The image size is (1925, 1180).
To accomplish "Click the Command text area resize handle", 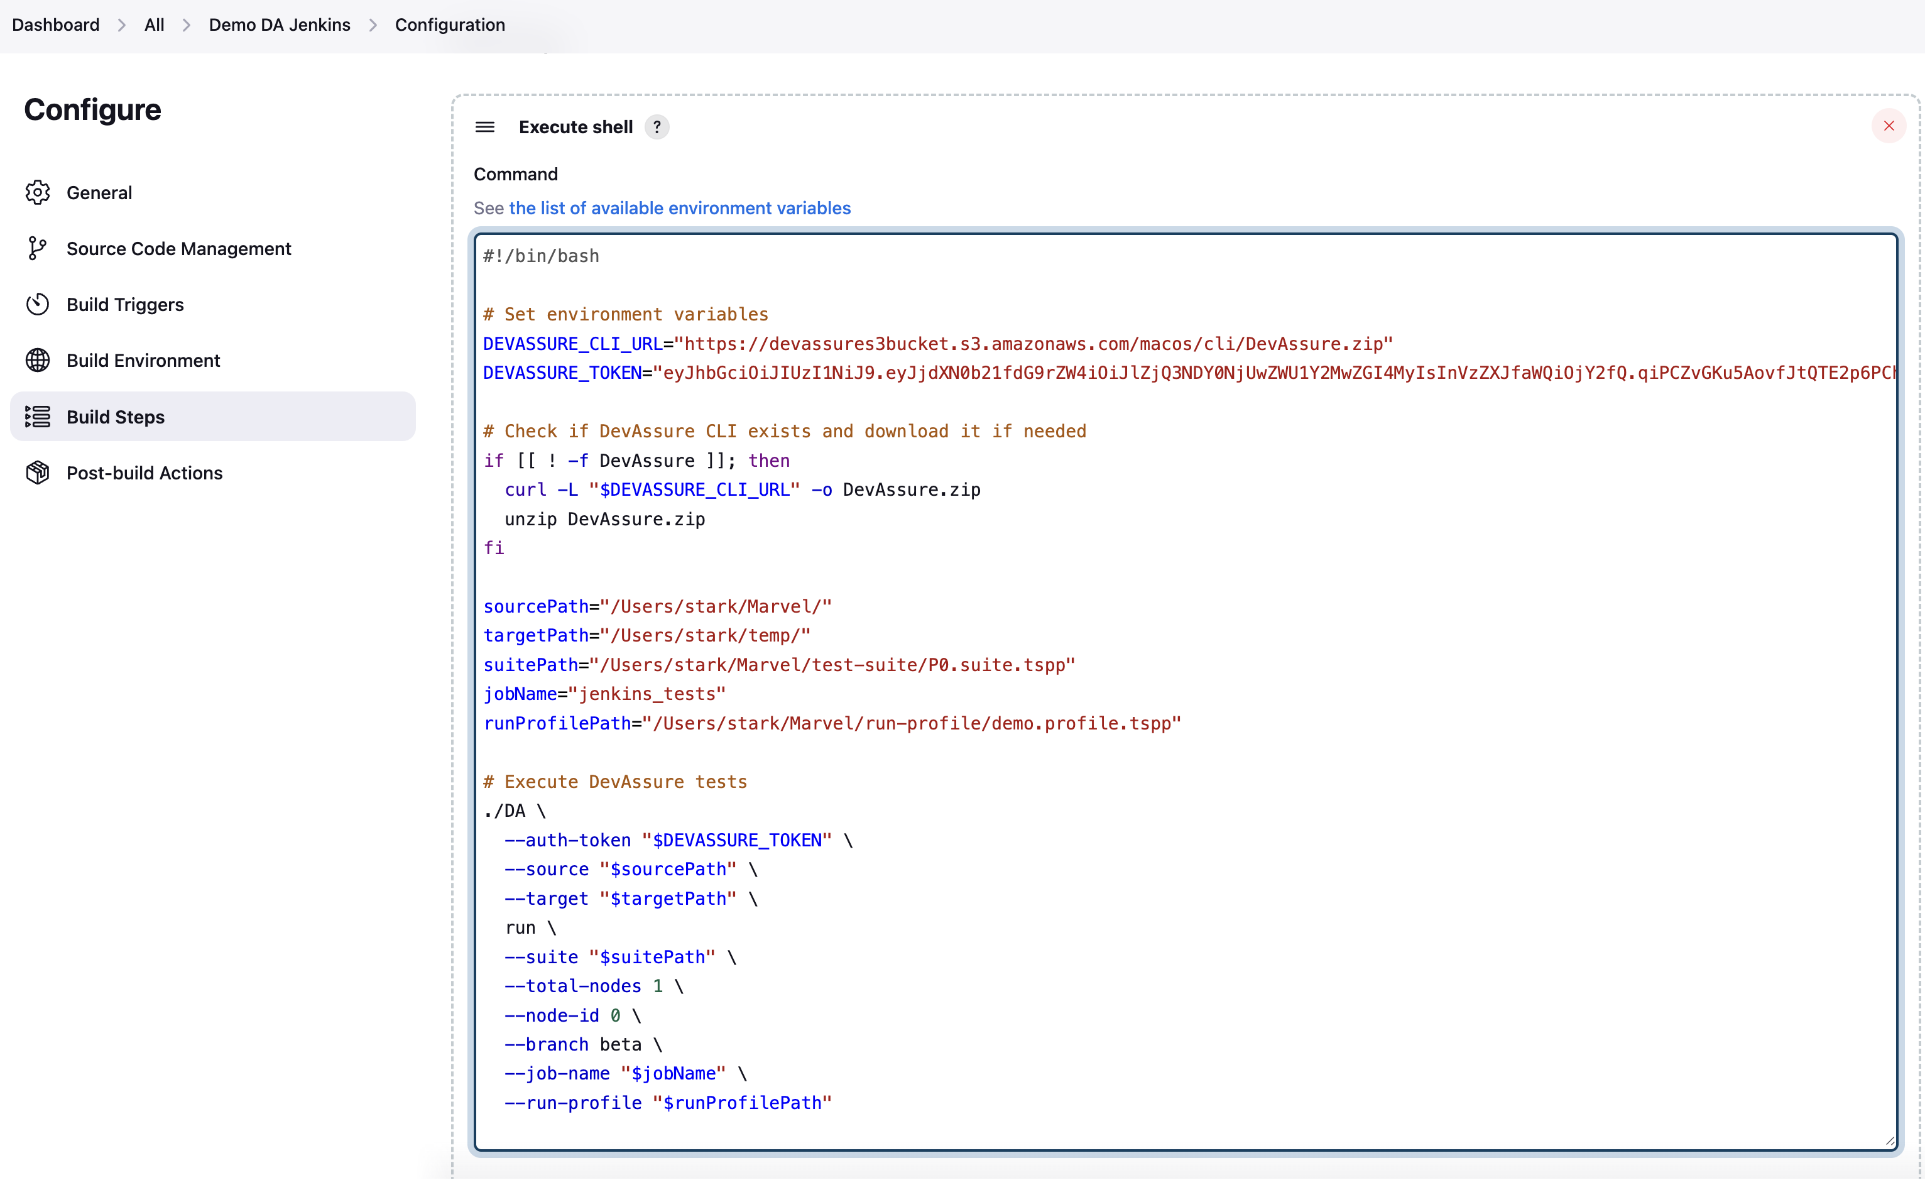I will click(x=1889, y=1141).
